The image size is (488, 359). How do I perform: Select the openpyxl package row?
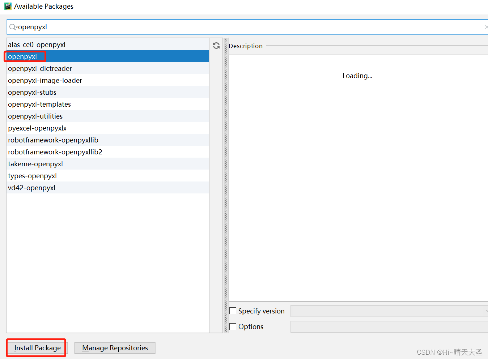tap(108, 56)
